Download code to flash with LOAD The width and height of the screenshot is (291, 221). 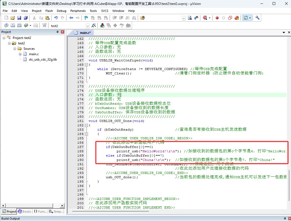(44, 25)
